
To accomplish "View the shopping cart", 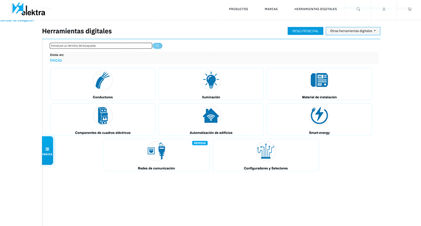I will (410, 9).
